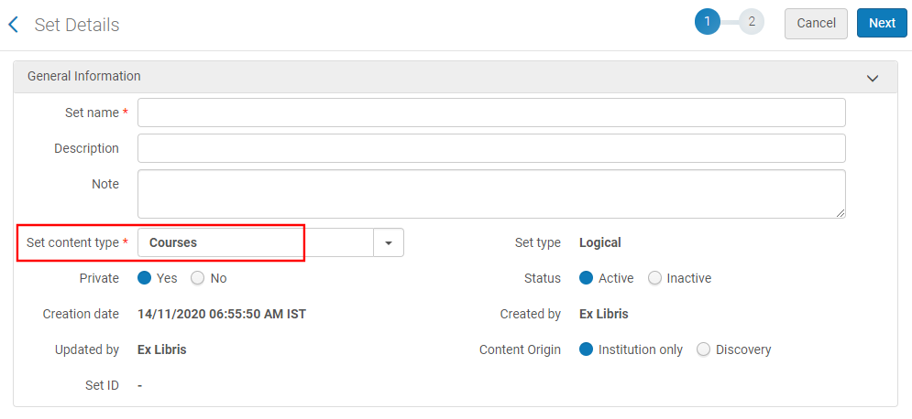Click the Courses combo box field
The width and height of the screenshot is (912, 419).
(x=256, y=243)
